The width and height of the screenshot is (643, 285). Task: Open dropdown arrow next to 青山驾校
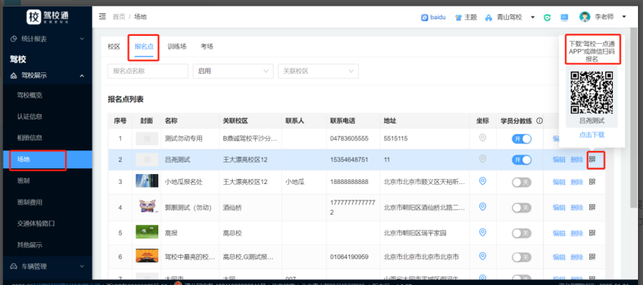(x=532, y=17)
